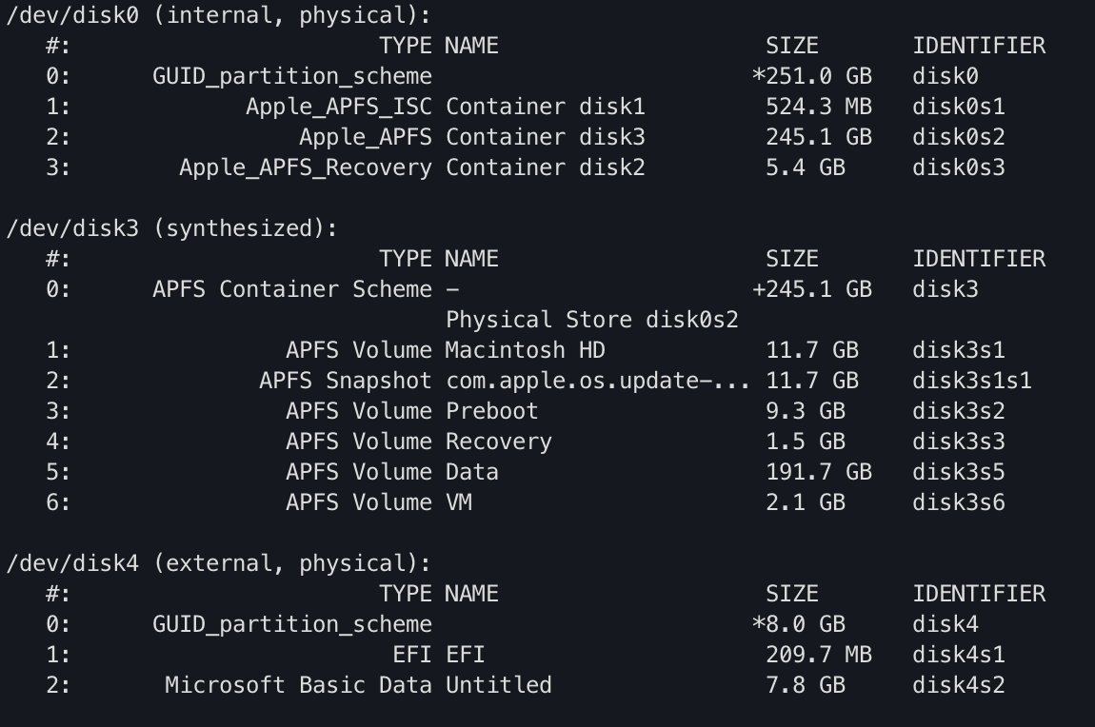Click the '7.8 GB' size

pyautogui.click(x=806, y=685)
